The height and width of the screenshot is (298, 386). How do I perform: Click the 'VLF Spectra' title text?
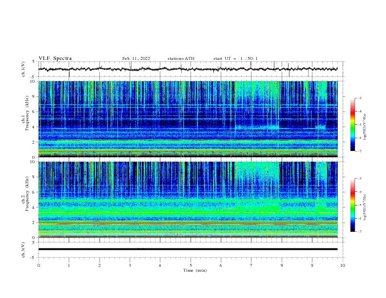(x=55, y=58)
